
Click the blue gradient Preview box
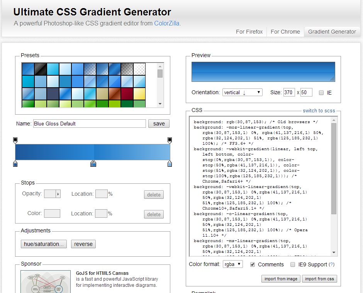coord(263,72)
